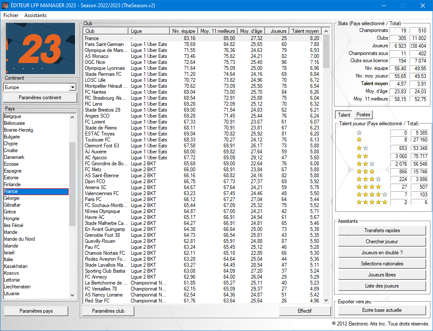Sort by Moy. 11 meilleurs header
Image resolution: width=433 pixels, height=331 pixels.
tap(217, 31)
